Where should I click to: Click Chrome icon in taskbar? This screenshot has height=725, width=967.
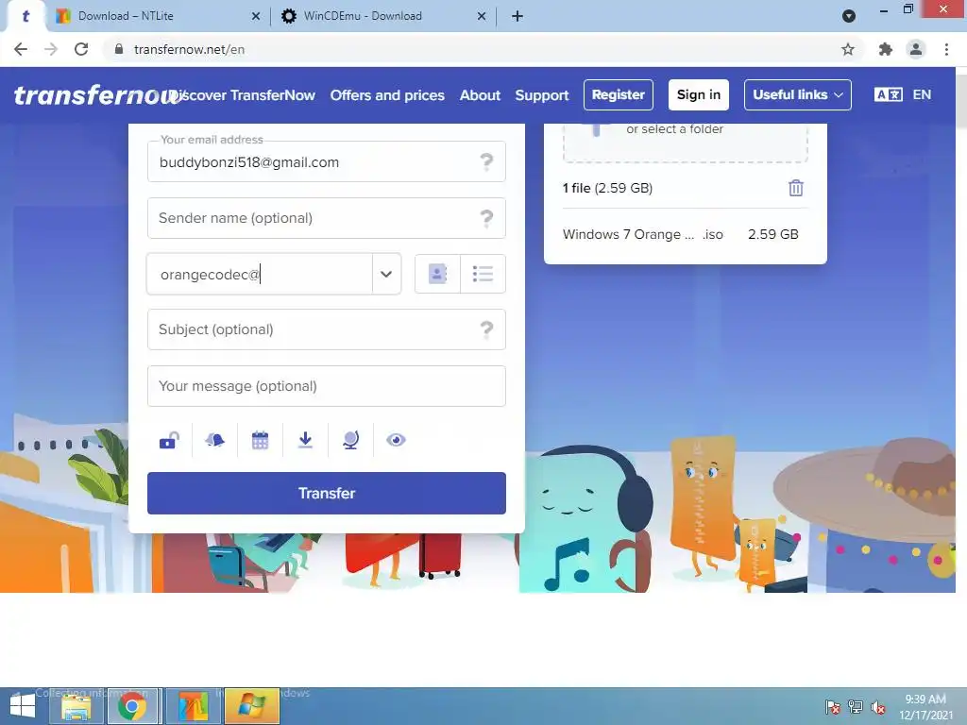(132, 706)
